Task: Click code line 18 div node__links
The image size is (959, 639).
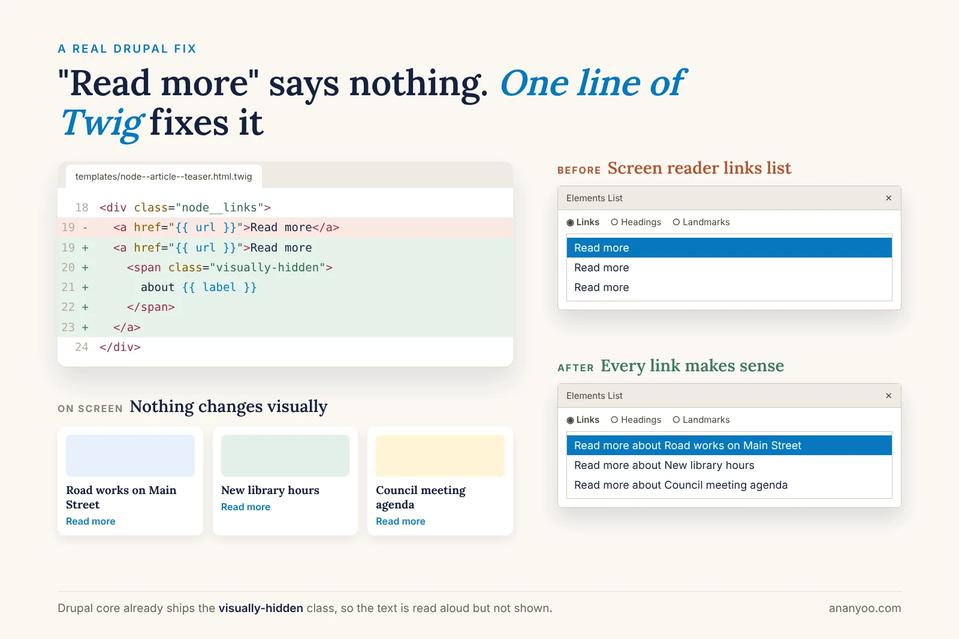Action: pyautogui.click(x=285, y=208)
